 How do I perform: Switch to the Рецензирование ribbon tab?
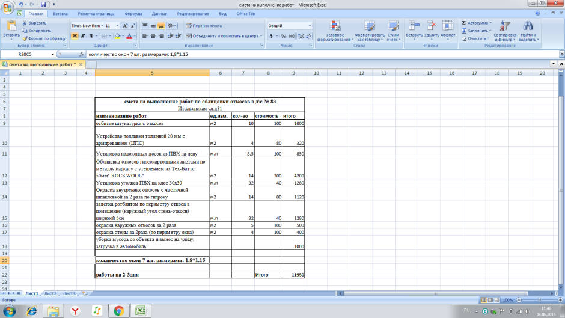point(193,14)
